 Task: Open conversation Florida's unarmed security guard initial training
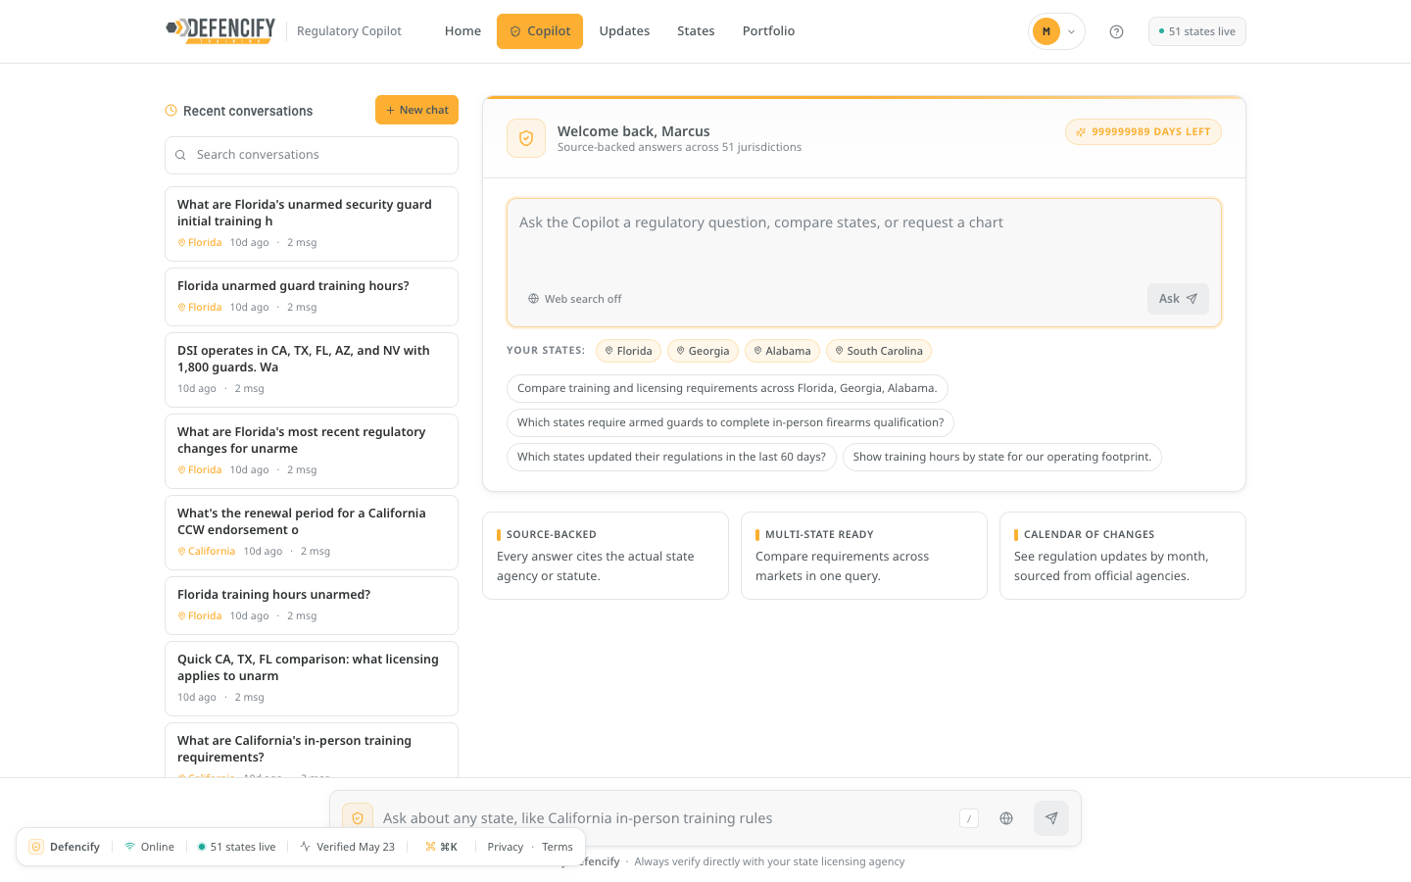[x=312, y=223]
